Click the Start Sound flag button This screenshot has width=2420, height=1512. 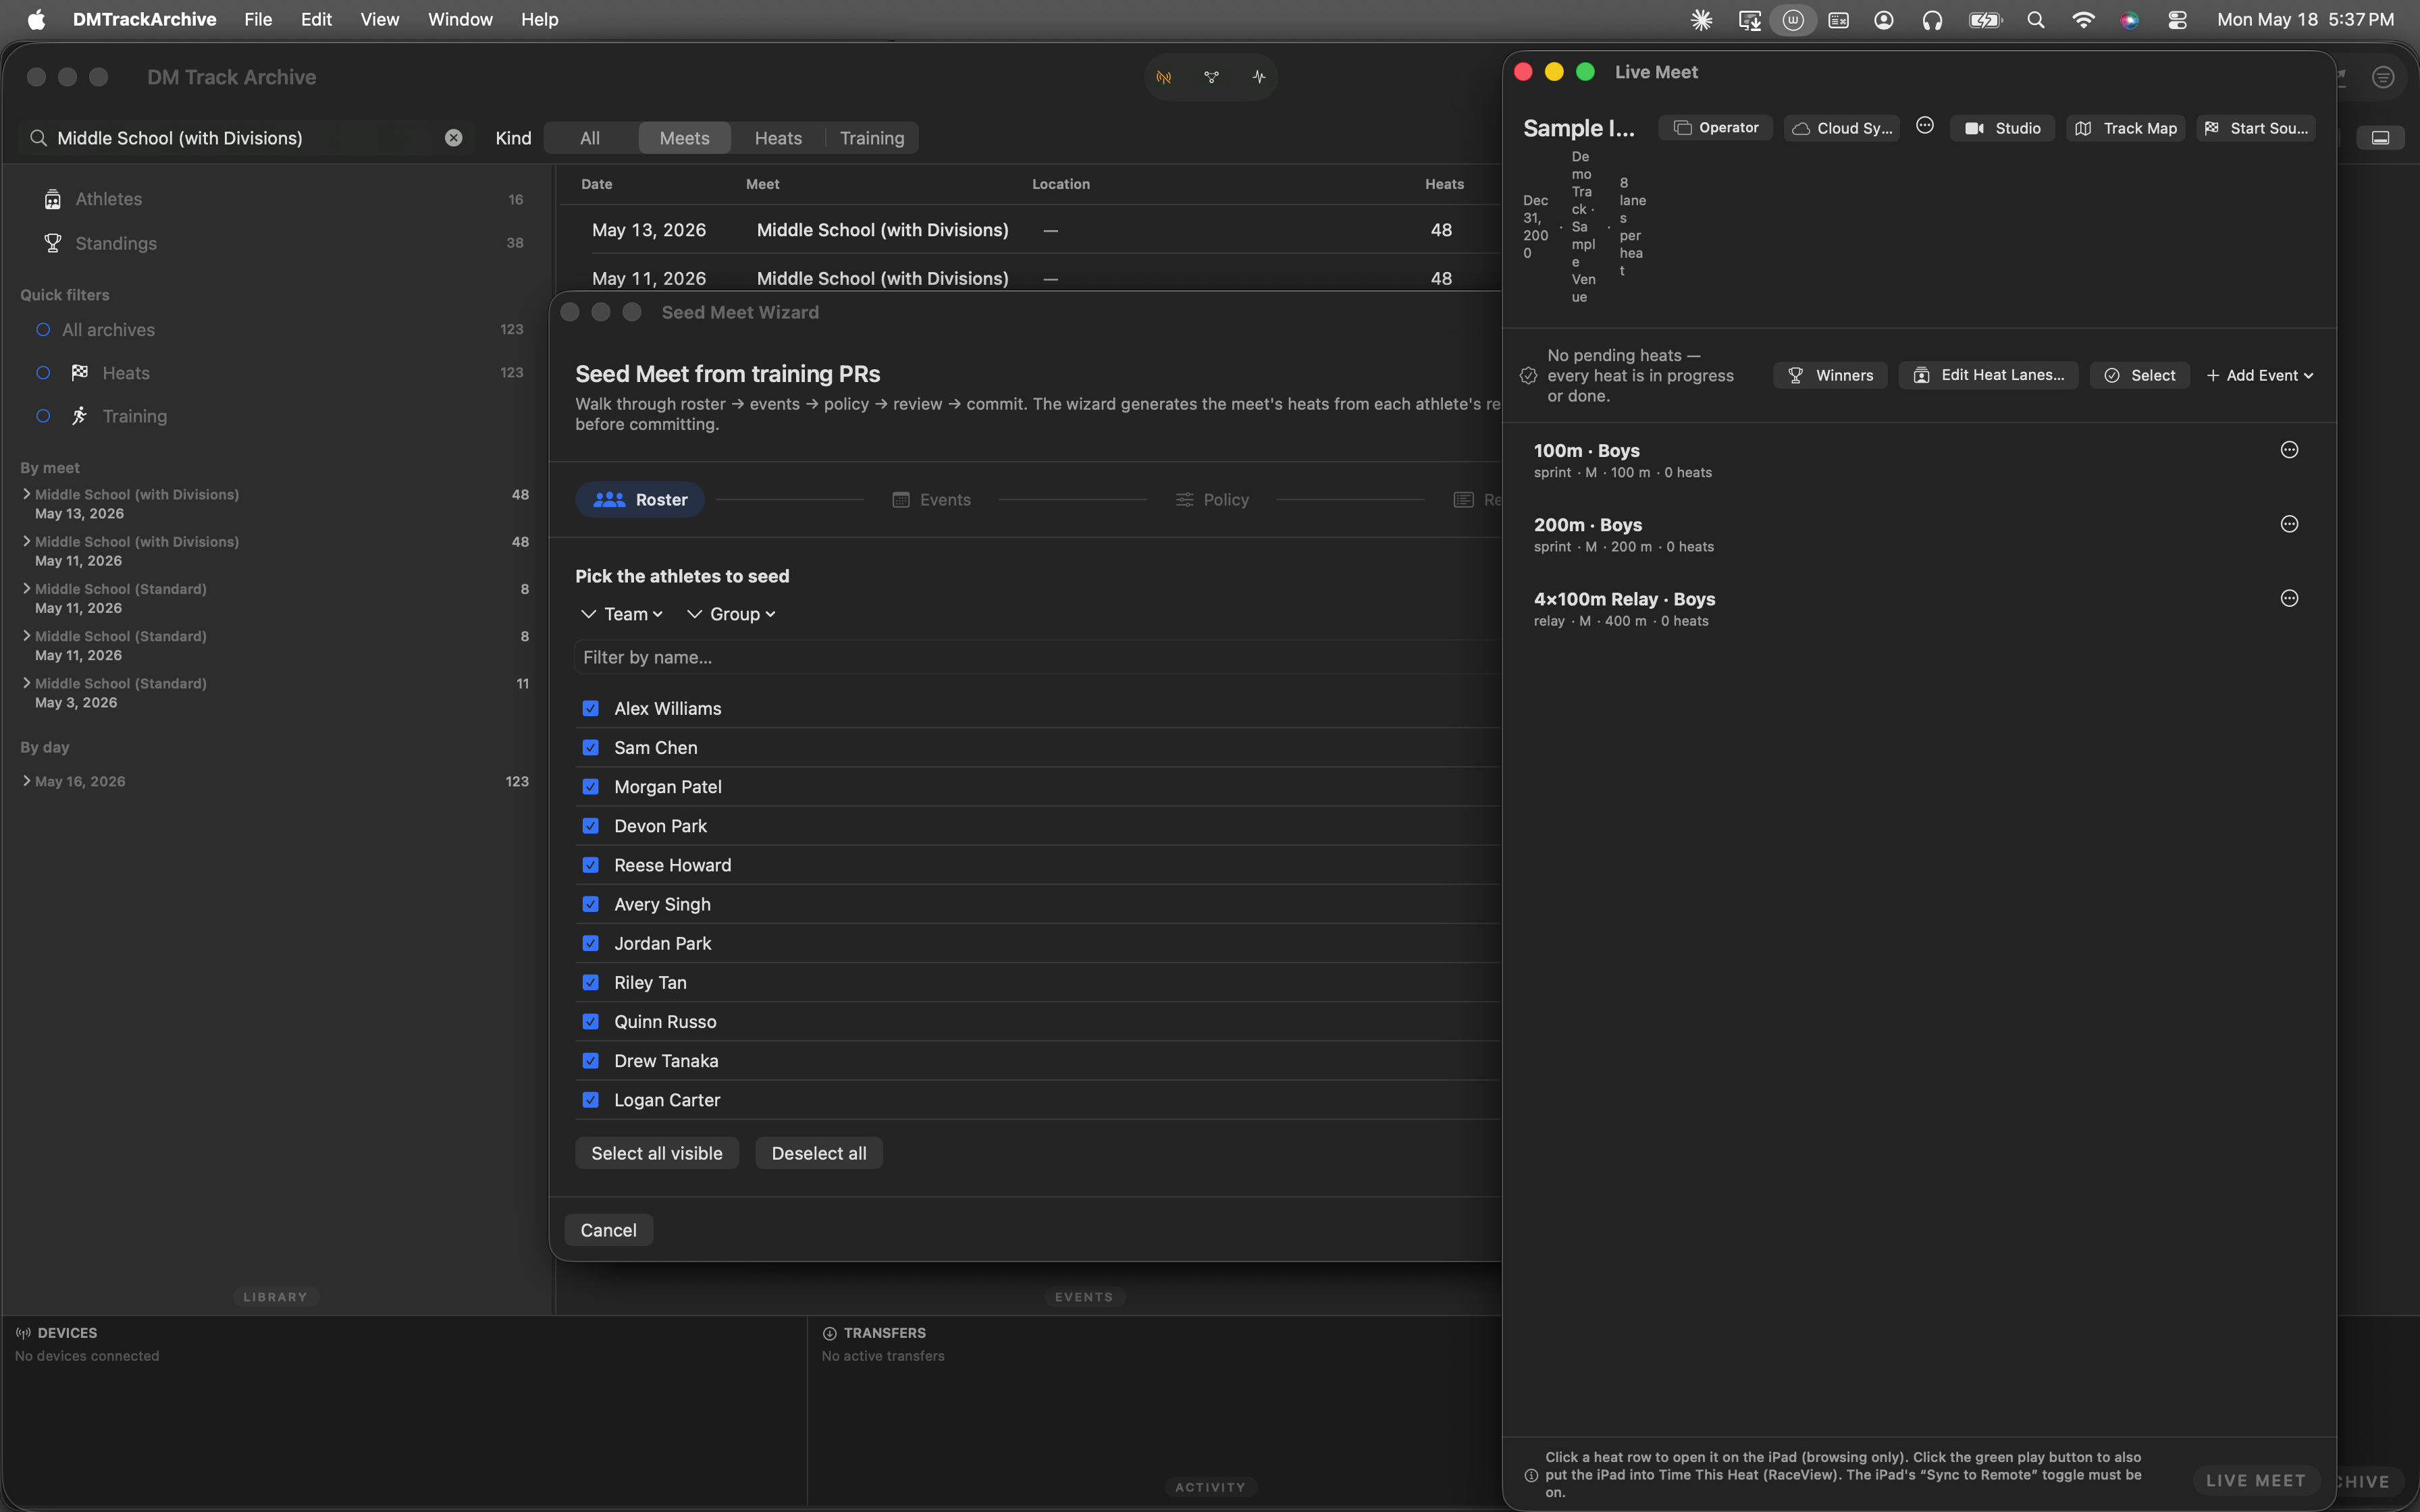pos(2256,128)
